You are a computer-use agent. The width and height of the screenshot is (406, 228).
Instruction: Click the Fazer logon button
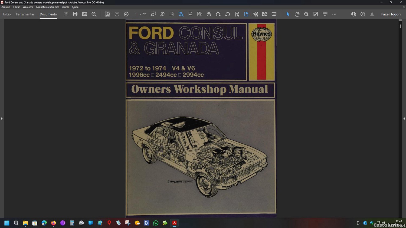[x=391, y=14]
